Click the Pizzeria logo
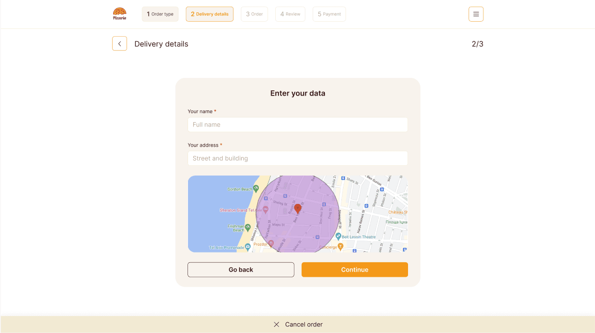This screenshot has height=333, width=595. 119,13
